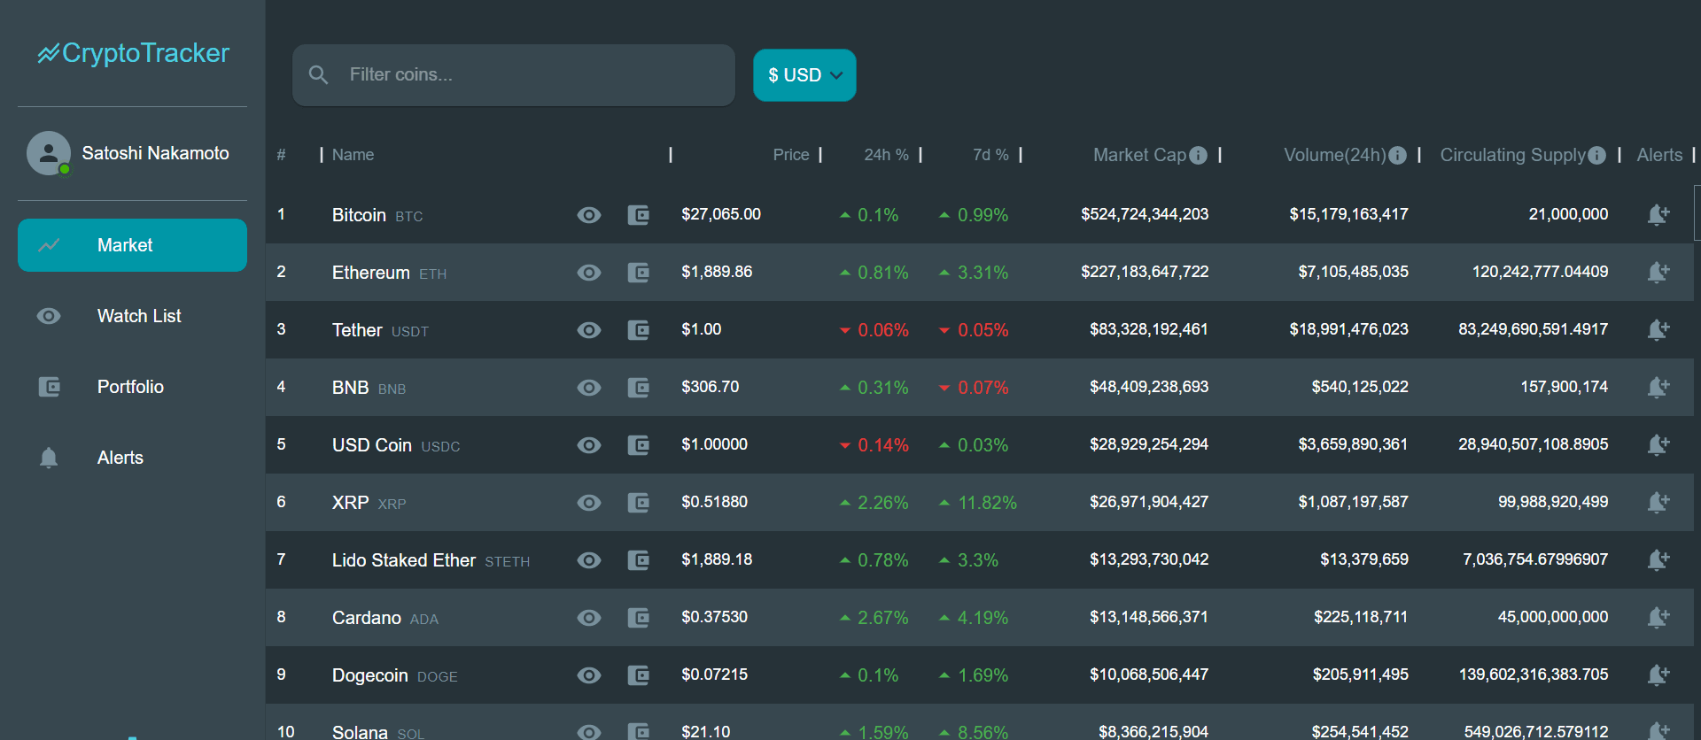Create a price alert for BNB
The width and height of the screenshot is (1701, 740).
coord(1658,387)
